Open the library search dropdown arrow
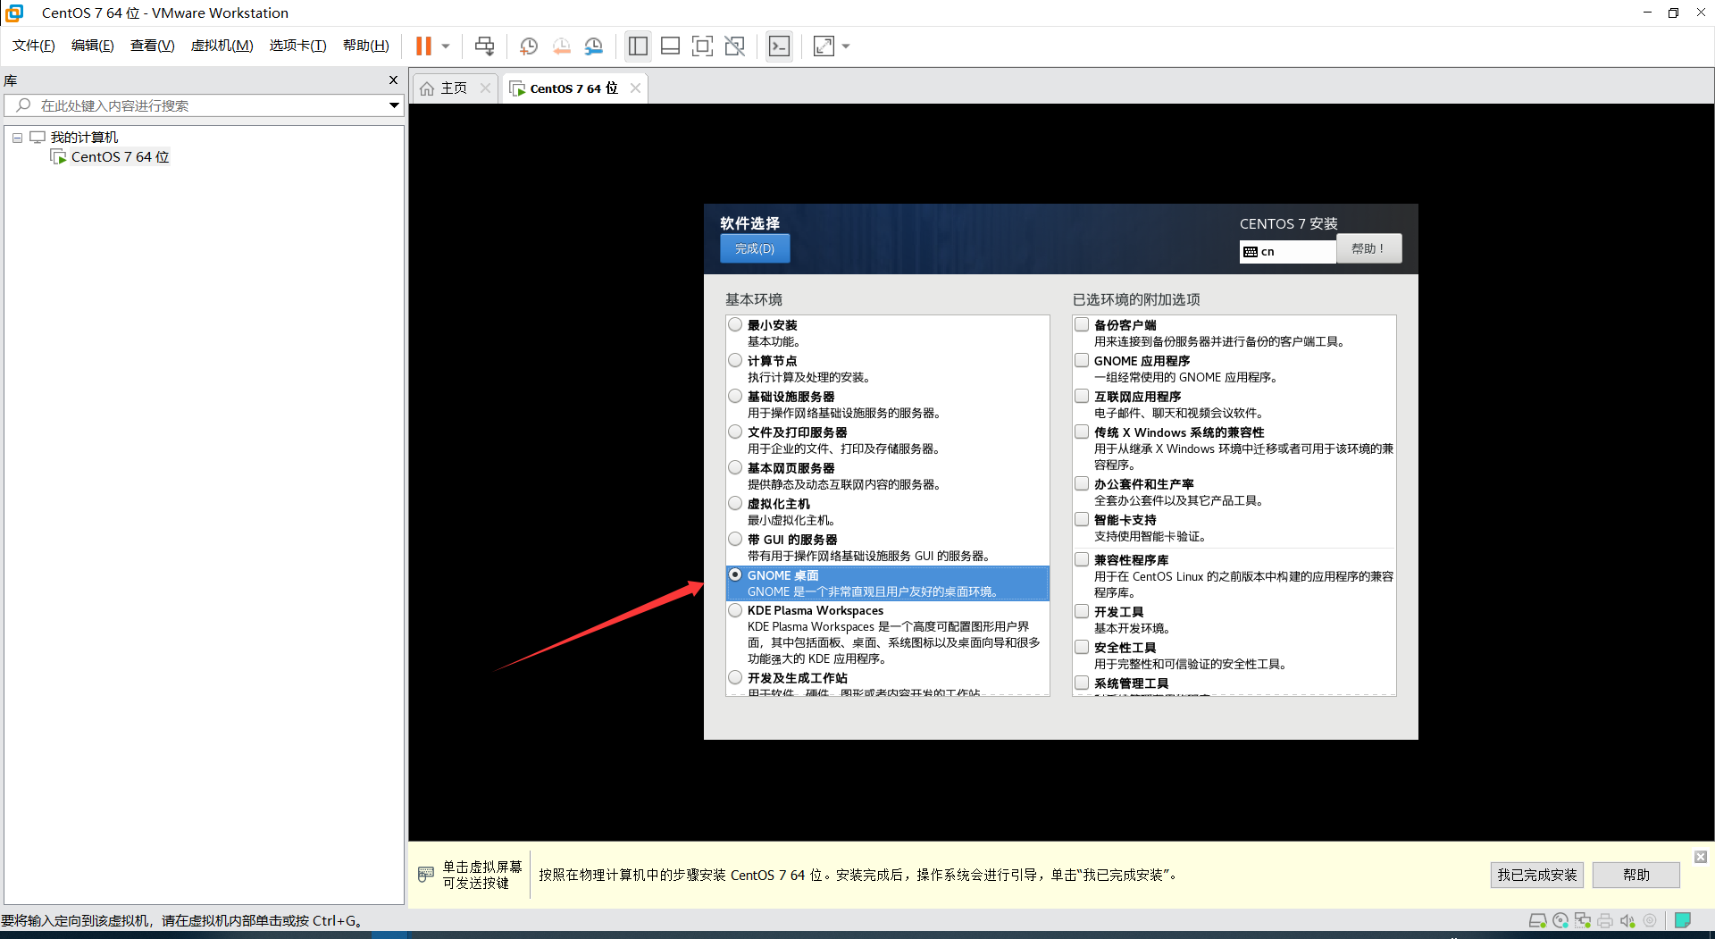Image resolution: width=1715 pixels, height=939 pixels. [x=394, y=105]
